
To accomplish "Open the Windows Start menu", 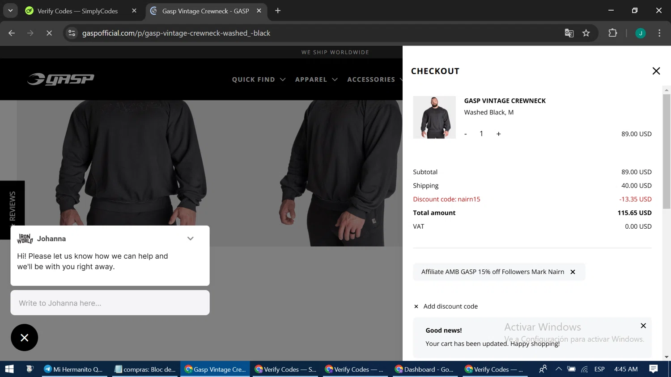I will 9,369.
